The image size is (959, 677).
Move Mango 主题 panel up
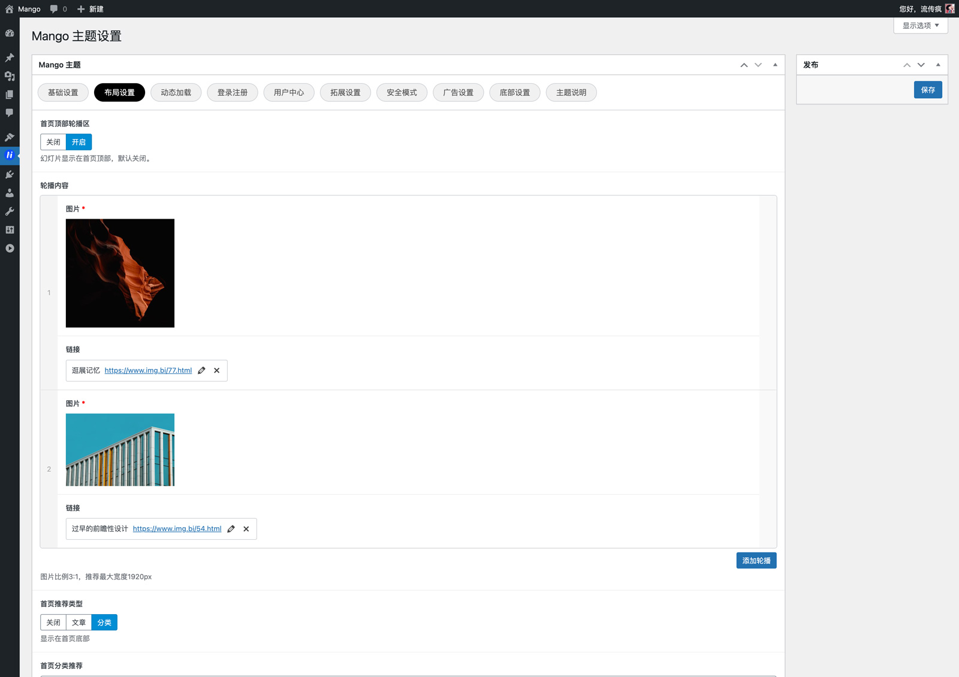click(744, 65)
